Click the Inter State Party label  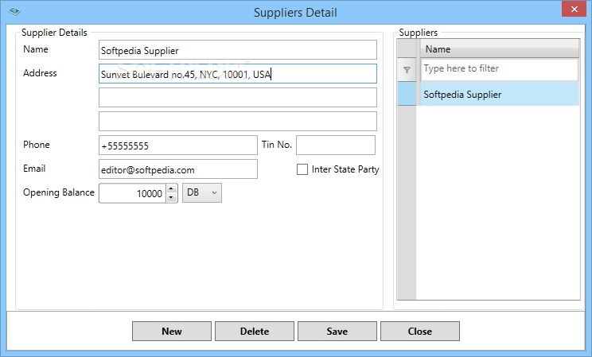click(x=345, y=169)
